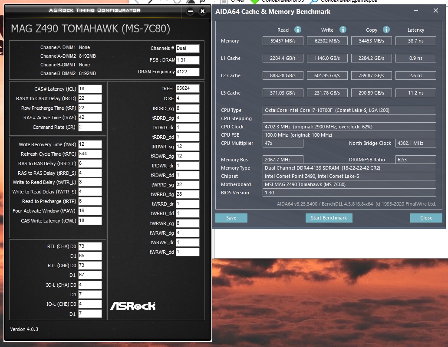Click the Close button in AIDA64
The width and height of the screenshot is (448, 347).
pyautogui.click(x=426, y=218)
